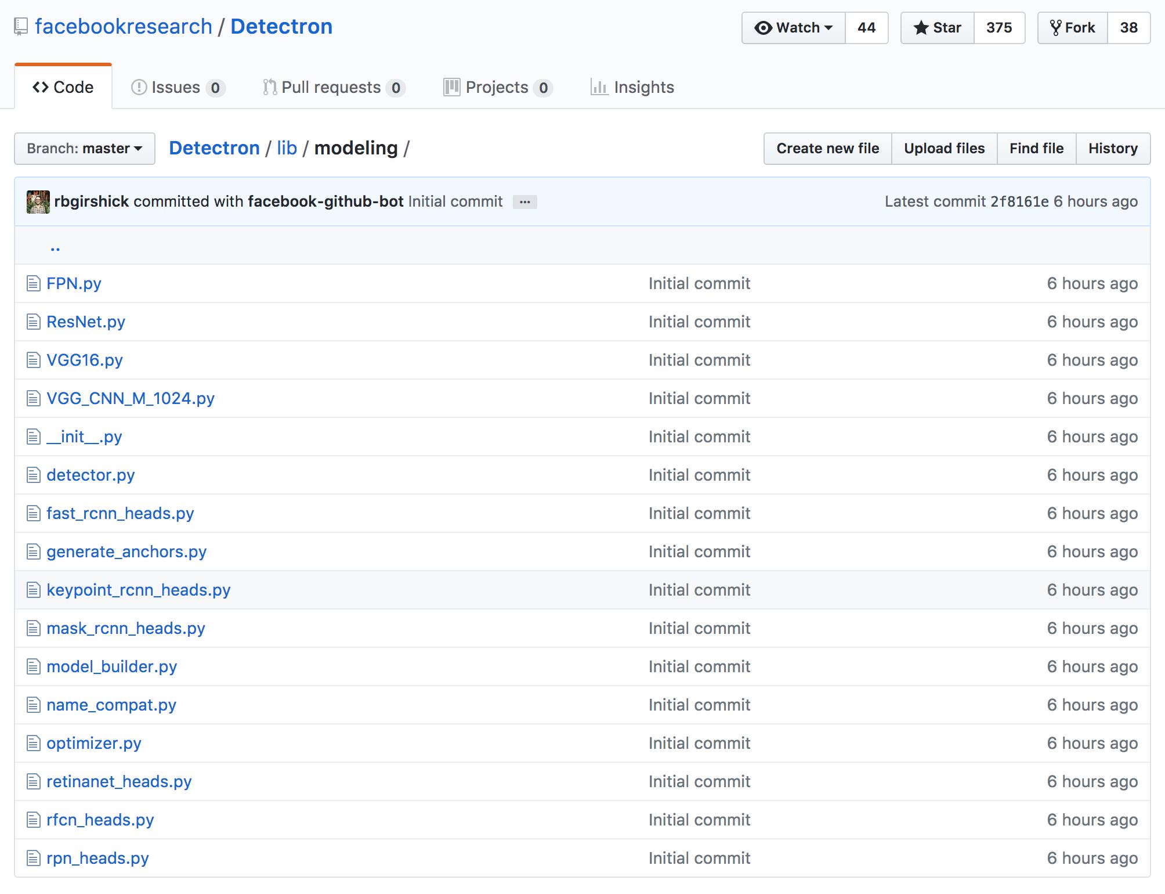This screenshot has height=894, width=1165.
Task: Click the Create new file button
Action: tap(827, 149)
